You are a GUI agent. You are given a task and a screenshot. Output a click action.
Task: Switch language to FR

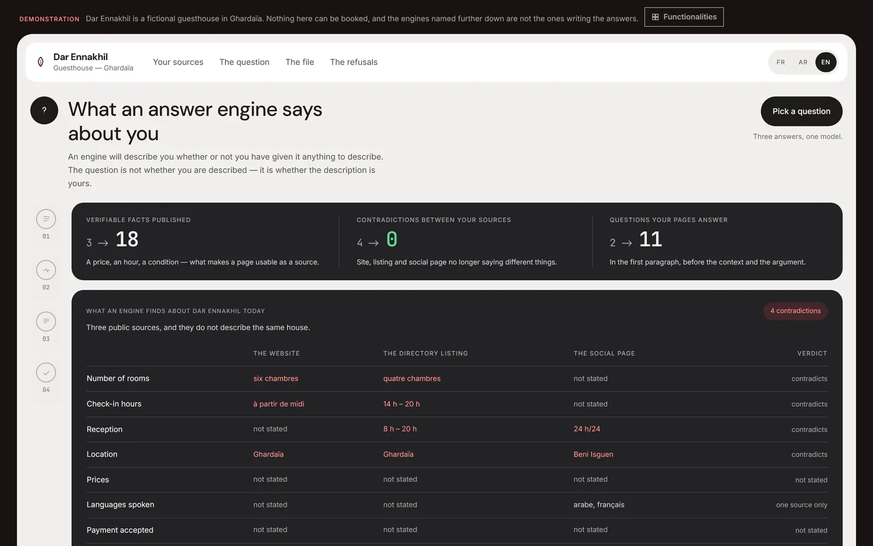[x=781, y=62]
